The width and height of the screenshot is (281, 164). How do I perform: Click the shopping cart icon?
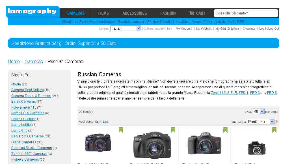click(x=192, y=13)
